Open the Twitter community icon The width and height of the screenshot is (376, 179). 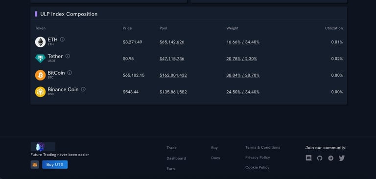click(x=342, y=158)
